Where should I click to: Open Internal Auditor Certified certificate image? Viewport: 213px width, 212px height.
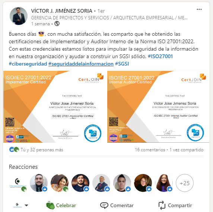click(x=158, y=107)
